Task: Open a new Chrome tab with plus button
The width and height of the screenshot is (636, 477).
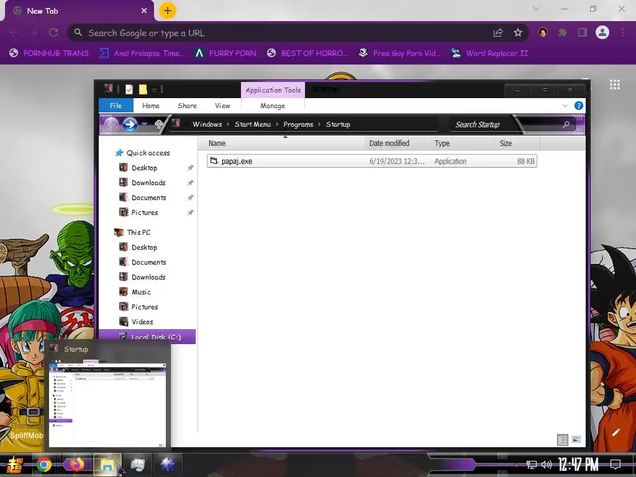Action: coord(168,11)
